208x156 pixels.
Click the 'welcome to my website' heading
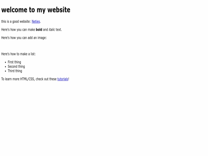tap(36, 10)
